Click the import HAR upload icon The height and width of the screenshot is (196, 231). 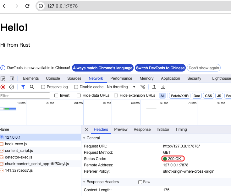click(x=154, y=87)
